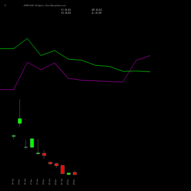
Task: Click the 17 Jun date label
Action: [31, 182]
